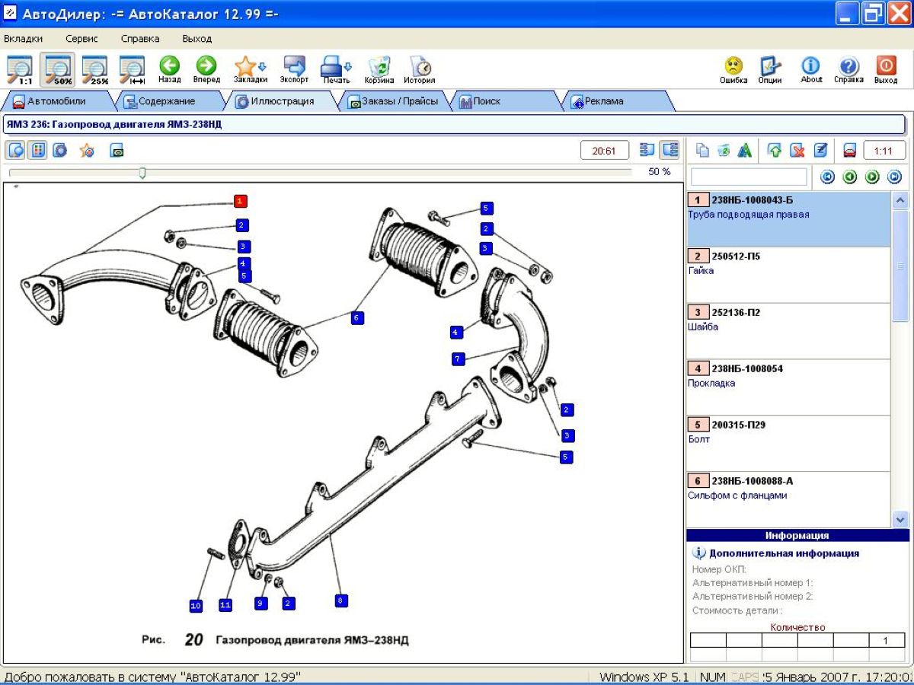The image size is (914, 685).
Task: Toggle right-side parts panel layout button
Action: 670,150
